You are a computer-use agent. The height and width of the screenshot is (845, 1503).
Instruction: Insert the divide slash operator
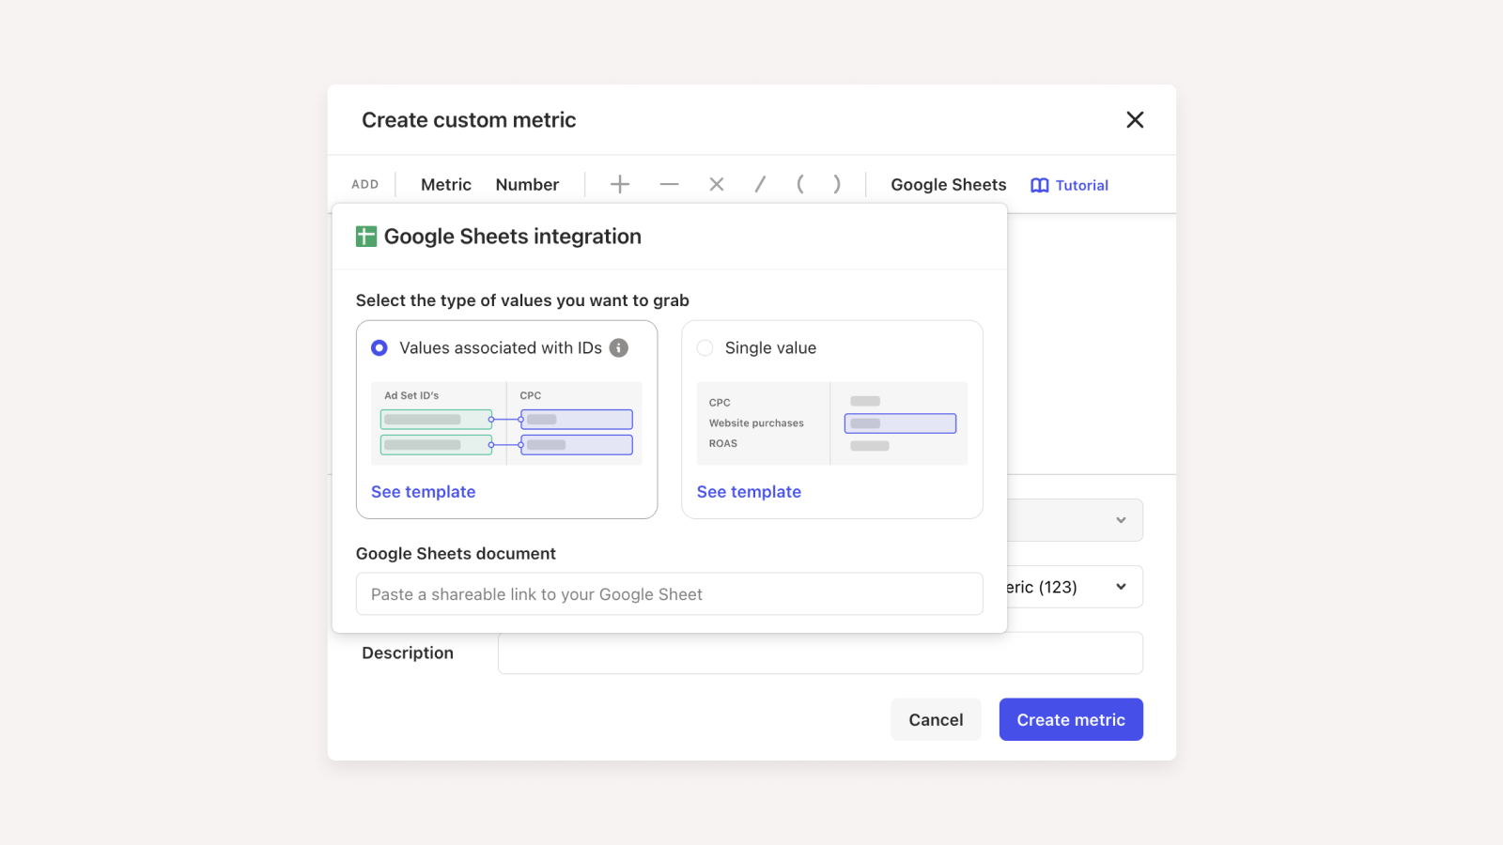pos(760,185)
